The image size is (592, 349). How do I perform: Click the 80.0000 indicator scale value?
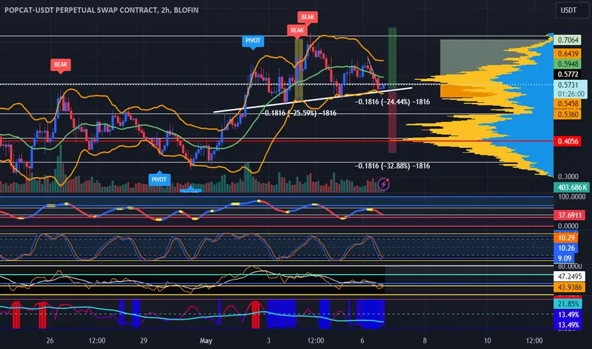(x=570, y=267)
